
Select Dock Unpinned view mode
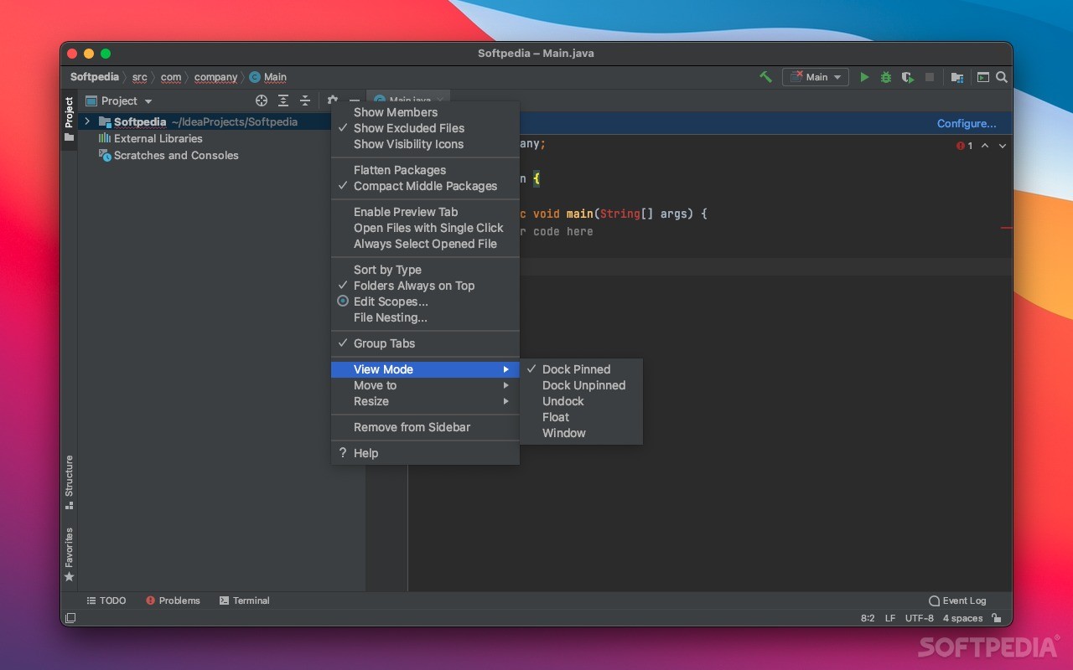582,385
